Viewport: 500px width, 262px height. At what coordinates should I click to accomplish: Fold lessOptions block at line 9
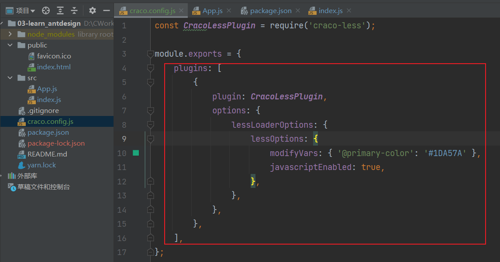click(x=151, y=139)
